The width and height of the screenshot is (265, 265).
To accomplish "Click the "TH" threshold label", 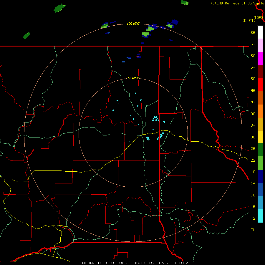I will (x=253, y=230).
